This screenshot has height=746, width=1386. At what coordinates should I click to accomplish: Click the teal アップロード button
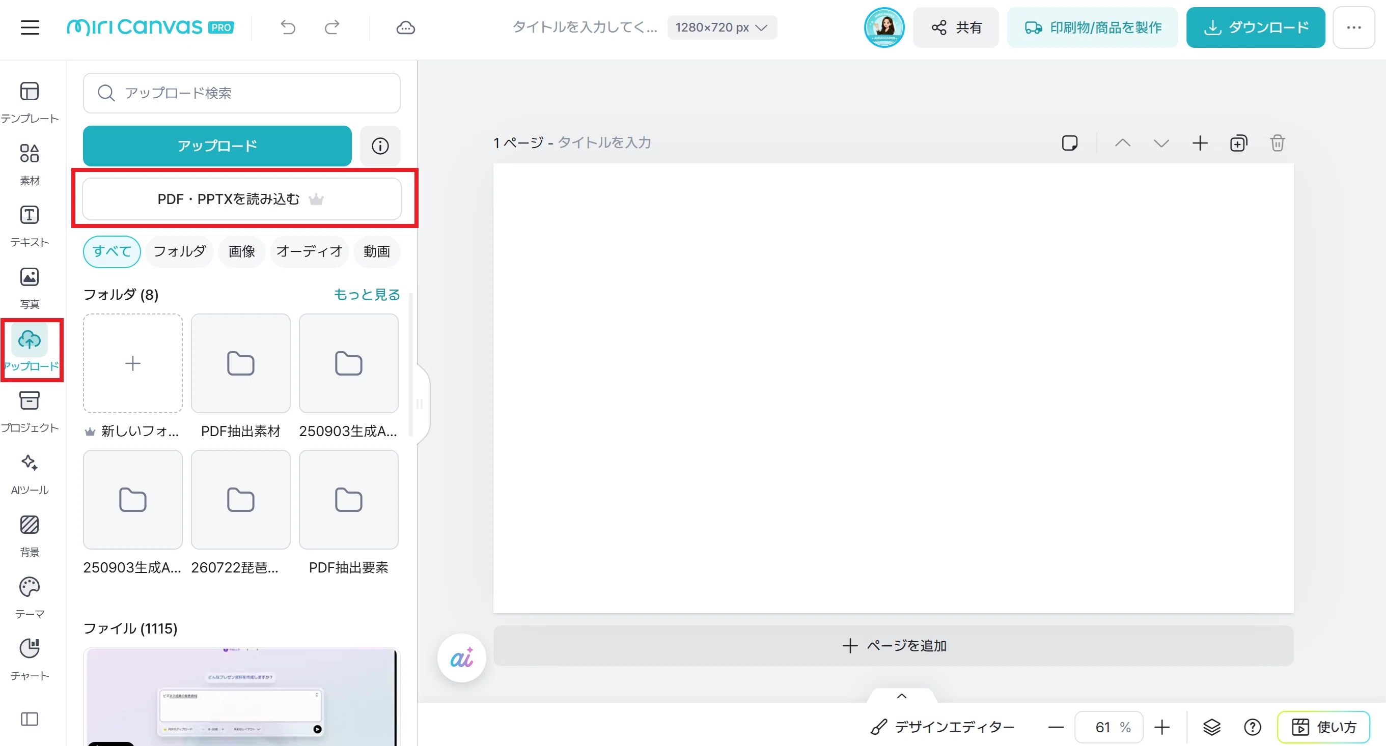pos(217,146)
